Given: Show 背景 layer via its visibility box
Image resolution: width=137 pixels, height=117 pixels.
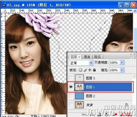Looking at the screenshot, I should click(71, 105).
